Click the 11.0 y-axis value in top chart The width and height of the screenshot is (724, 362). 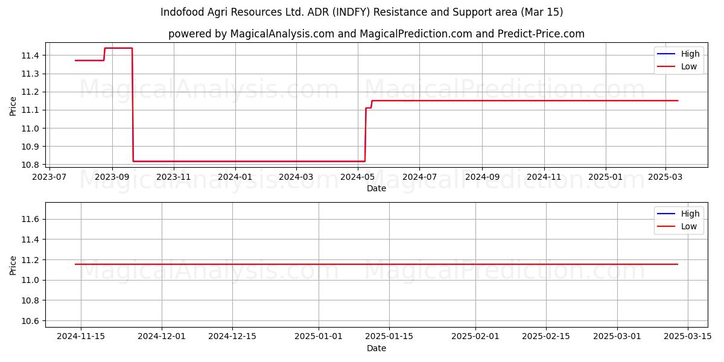tap(31, 129)
